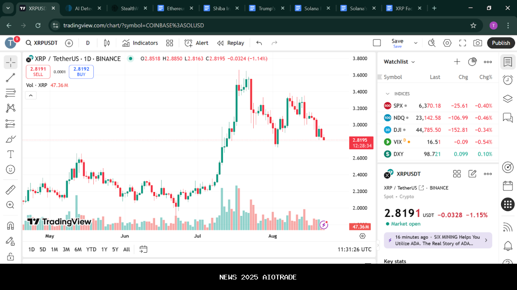Image resolution: width=517 pixels, height=290 pixels.
Task: Switch to the YTD date range
Action: pos(91,249)
